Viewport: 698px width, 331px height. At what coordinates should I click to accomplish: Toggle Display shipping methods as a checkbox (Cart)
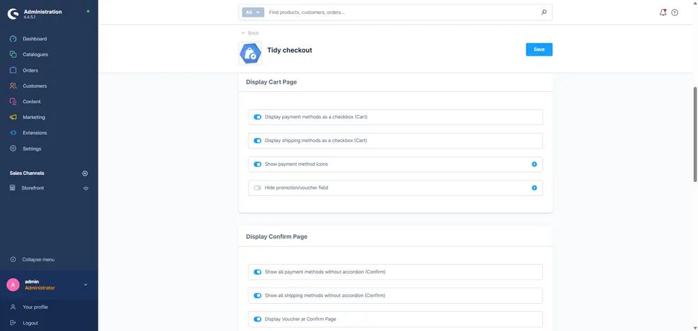pos(258,141)
